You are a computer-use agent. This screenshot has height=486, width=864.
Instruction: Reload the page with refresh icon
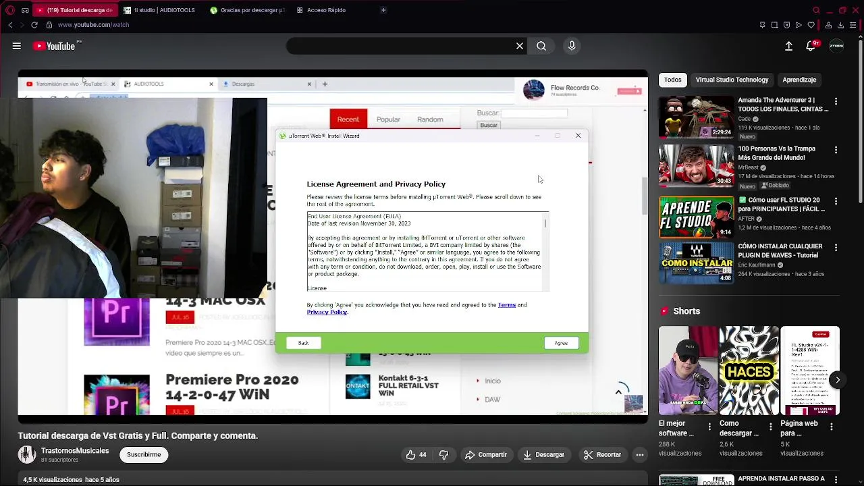34,25
